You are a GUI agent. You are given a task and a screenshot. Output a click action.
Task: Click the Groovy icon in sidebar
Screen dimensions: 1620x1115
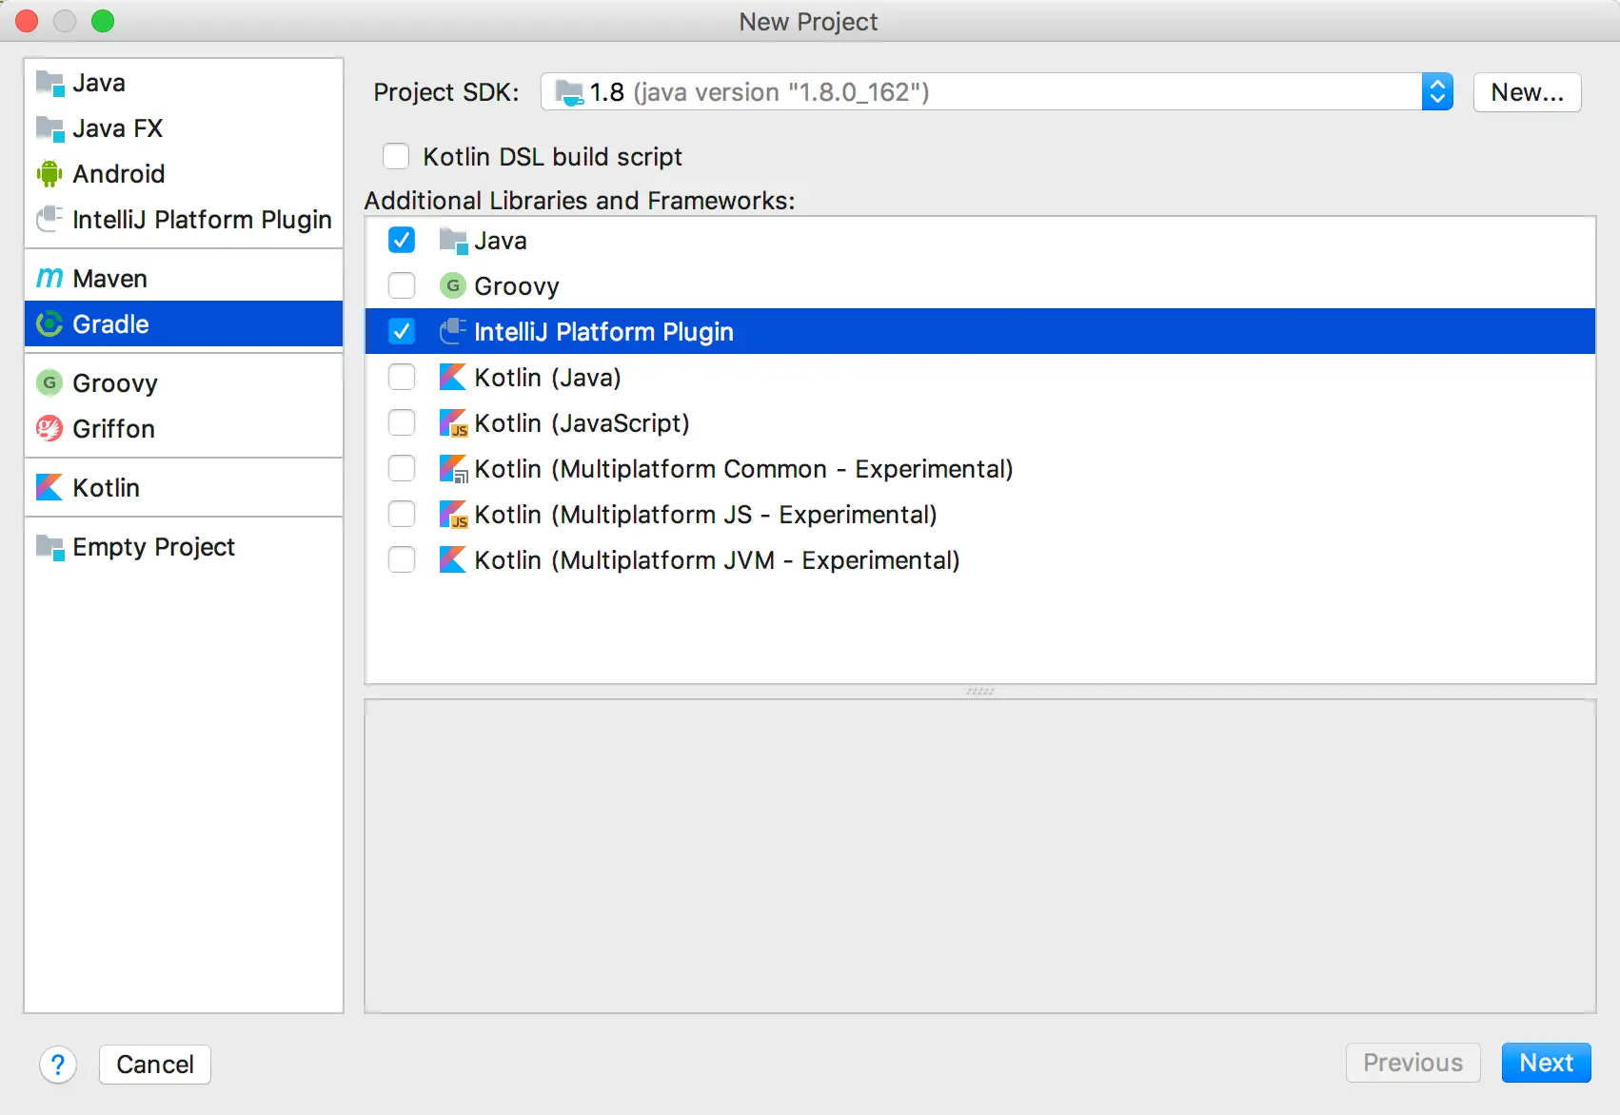49,382
